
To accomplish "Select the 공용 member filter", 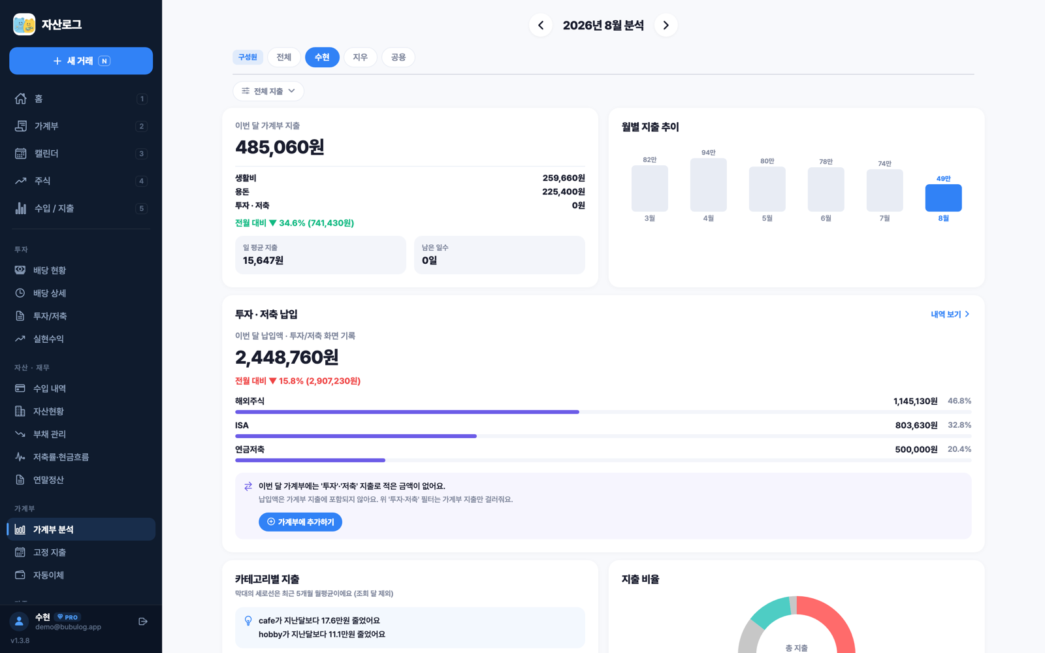I will [398, 57].
